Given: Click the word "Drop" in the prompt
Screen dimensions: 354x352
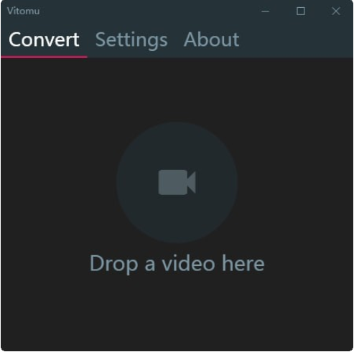Looking at the screenshot, I should point(114,264).
